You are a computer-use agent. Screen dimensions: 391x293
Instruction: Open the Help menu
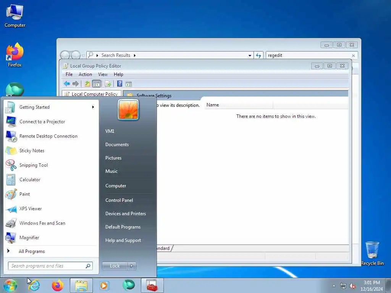118,74
